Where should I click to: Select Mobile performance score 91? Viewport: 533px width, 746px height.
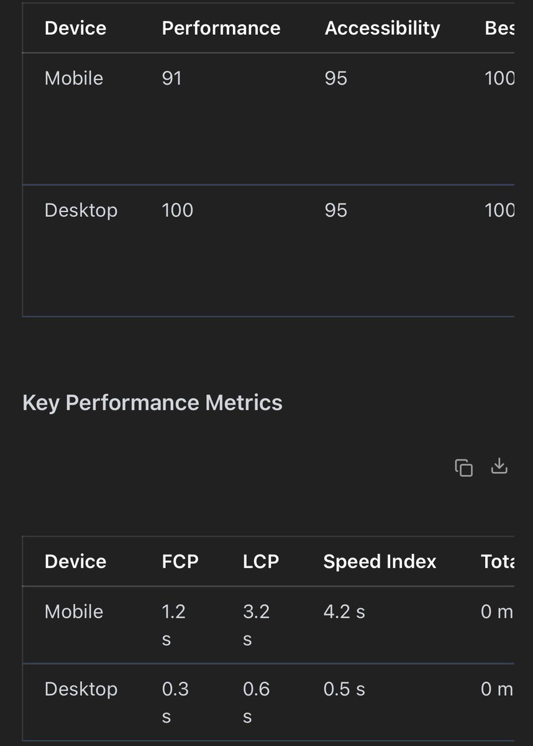click(171, 78)
